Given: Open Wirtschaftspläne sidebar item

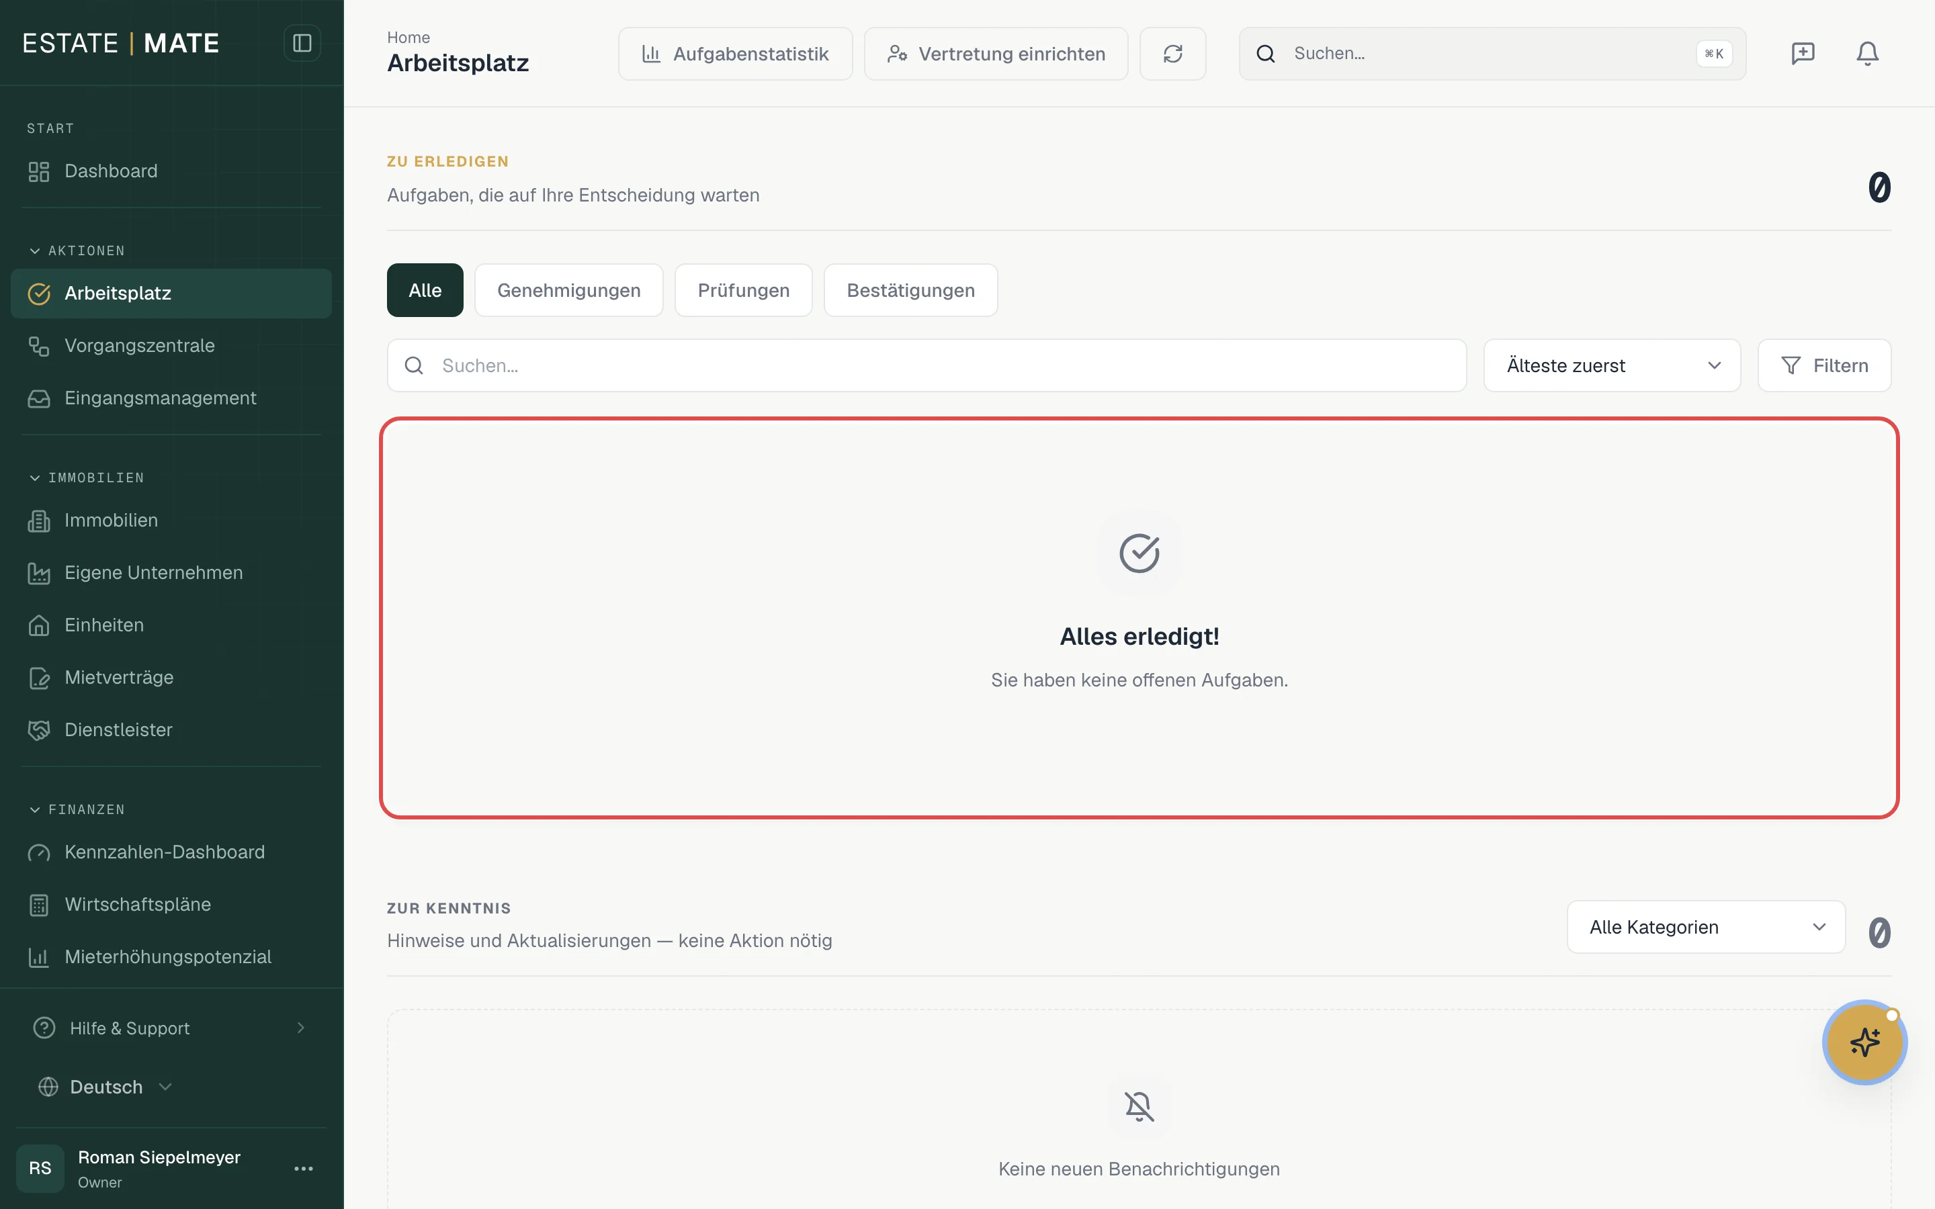Looking at the screenshot, I should [171, 904].
